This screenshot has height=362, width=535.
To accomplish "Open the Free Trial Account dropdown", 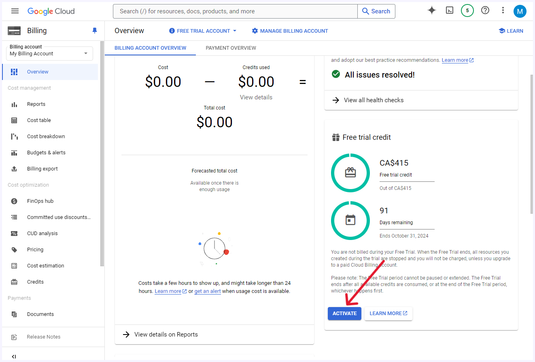I will click(202, 31).
